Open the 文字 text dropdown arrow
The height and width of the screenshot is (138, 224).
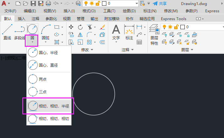click(116, 42)
